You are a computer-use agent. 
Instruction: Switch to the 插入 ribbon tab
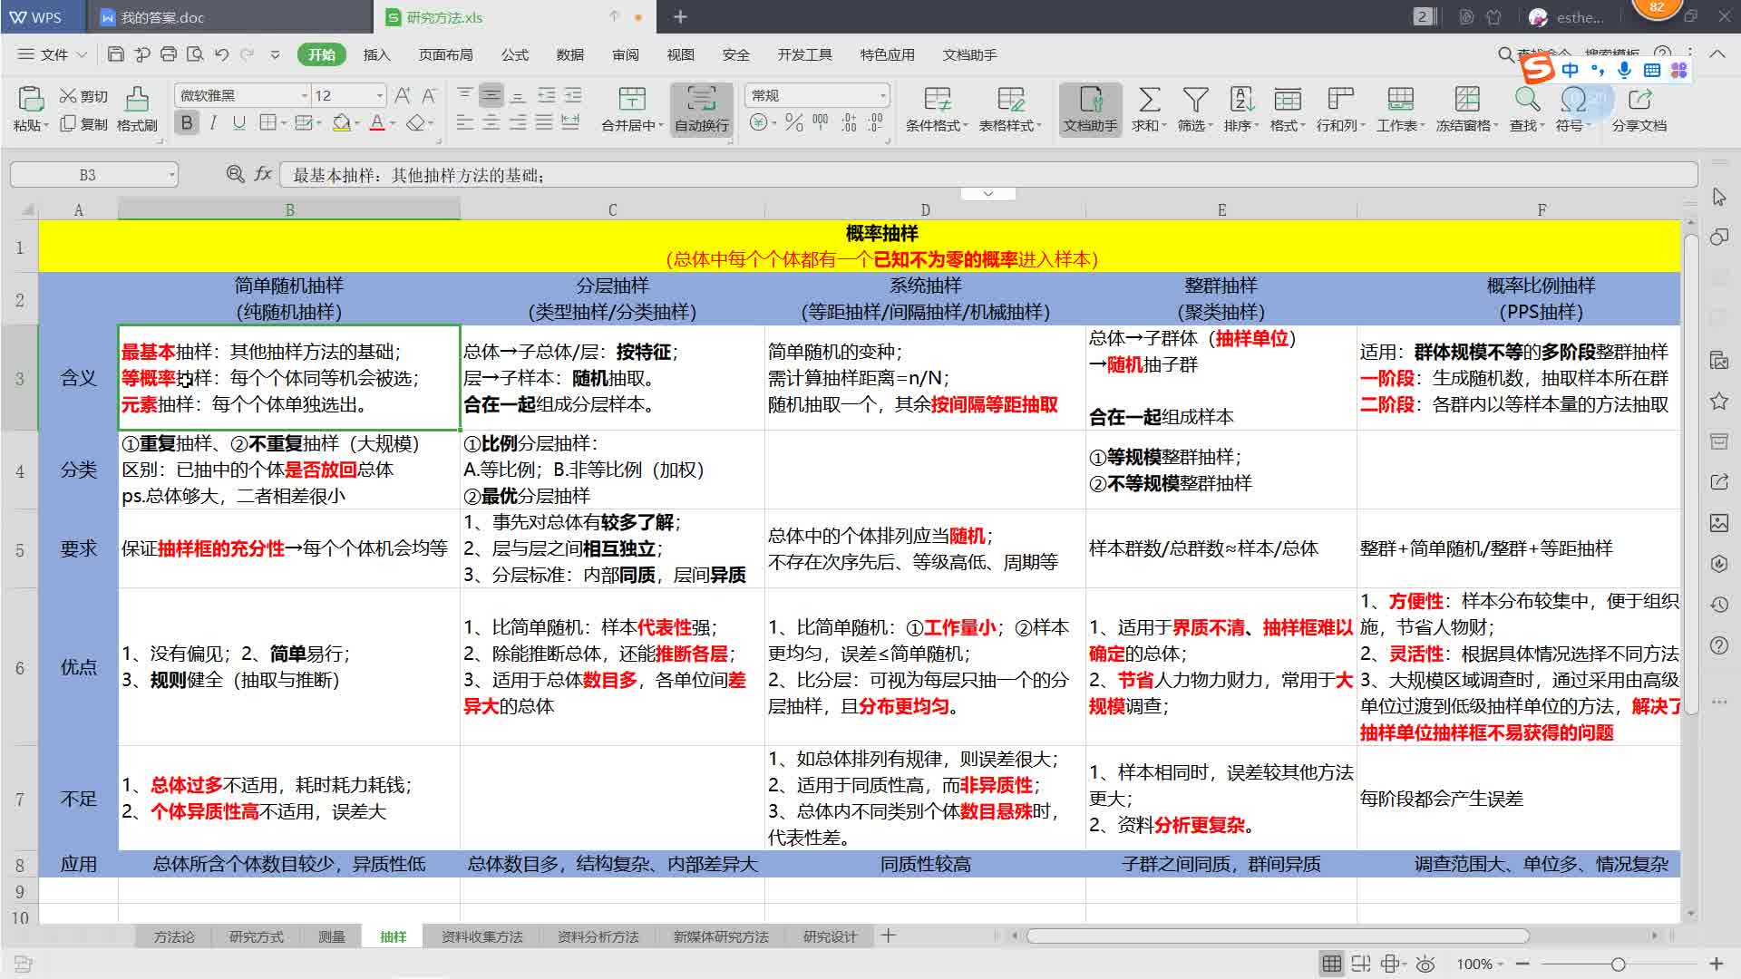pyautogui.click(x=376, y=54)
